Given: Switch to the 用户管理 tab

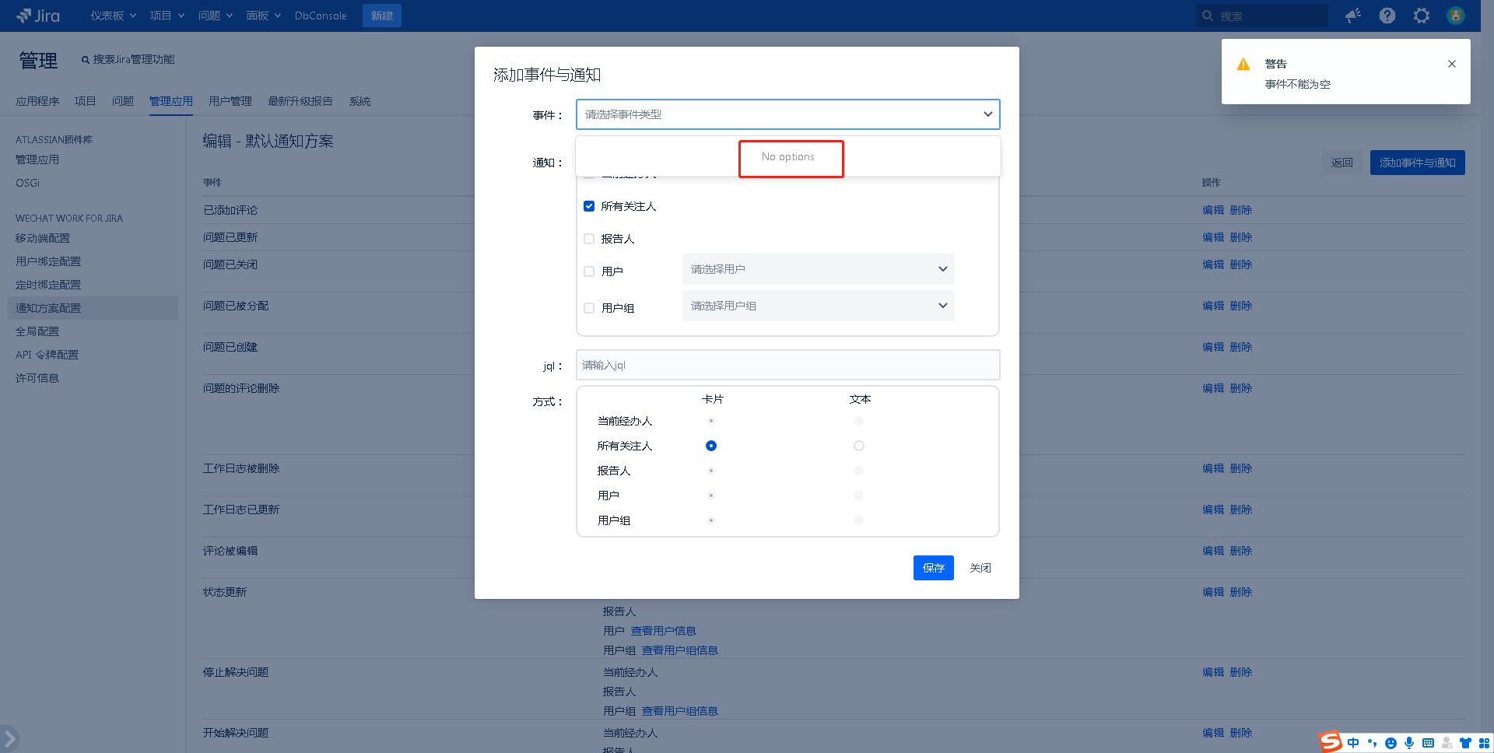Looking at the screenshot, I should coord(230,101).
